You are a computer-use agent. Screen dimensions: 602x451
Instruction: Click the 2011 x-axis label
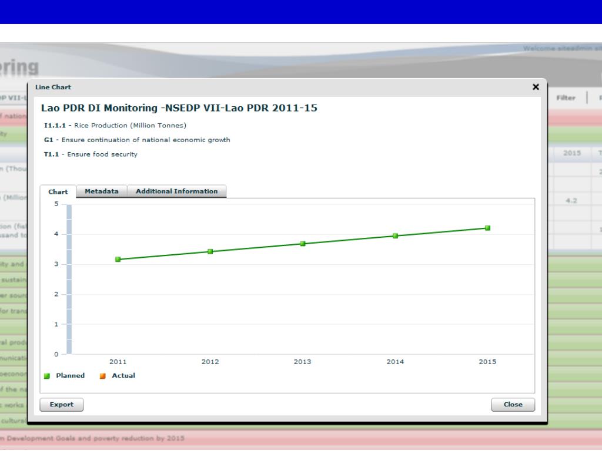click(x=118, y=362)
